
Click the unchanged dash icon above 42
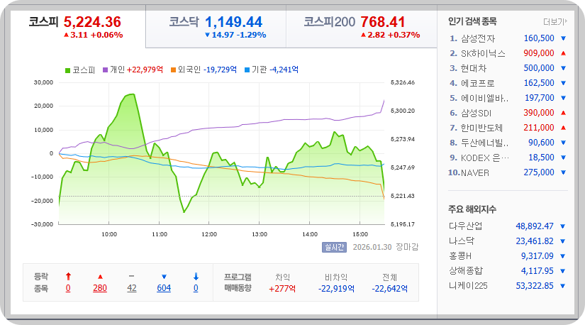coord(131,276)
